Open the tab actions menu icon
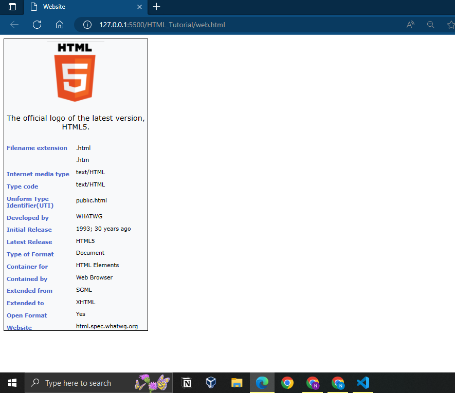The width and height of the screenshot is (455, 393). (12, 7)
